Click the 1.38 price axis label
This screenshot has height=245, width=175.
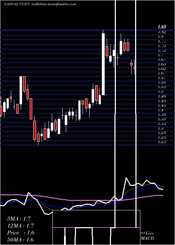(162, 114)
